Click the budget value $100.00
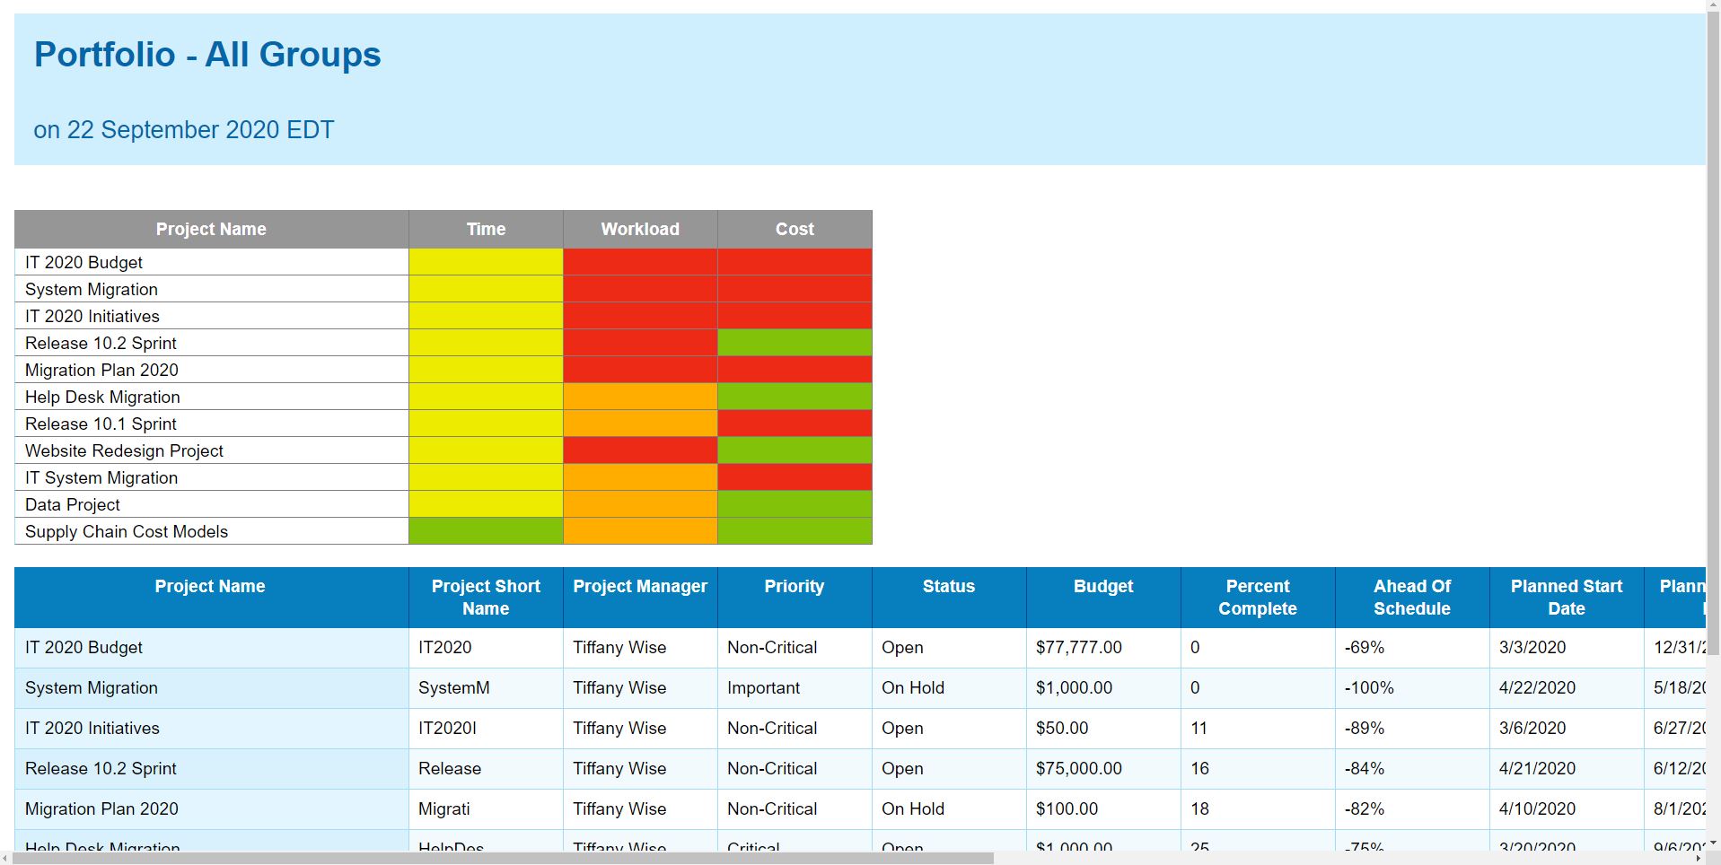Viewport: 1721px width, 865px height. pos(1067,808)
